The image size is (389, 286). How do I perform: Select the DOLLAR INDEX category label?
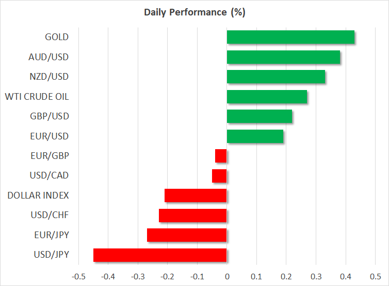[38, 195]
